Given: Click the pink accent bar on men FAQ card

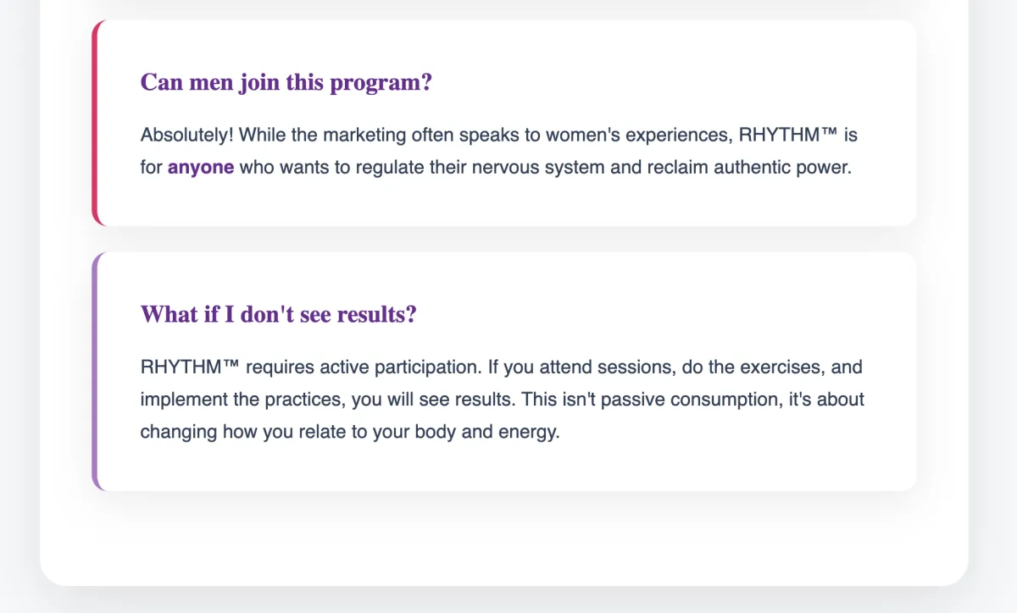Looking at the screenshot, I should pyautogui.click(x=95, y=123).
